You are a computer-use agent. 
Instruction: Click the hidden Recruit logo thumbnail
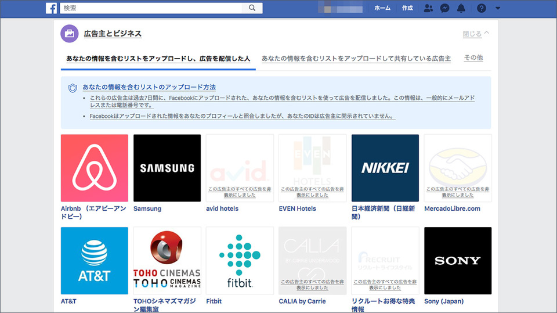(x=385, y=261)
